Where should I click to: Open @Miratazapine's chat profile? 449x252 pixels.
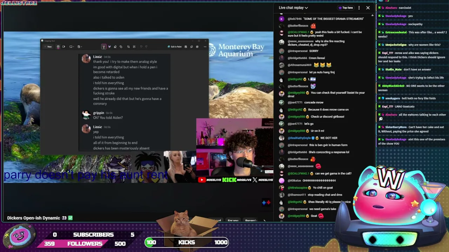298,188
